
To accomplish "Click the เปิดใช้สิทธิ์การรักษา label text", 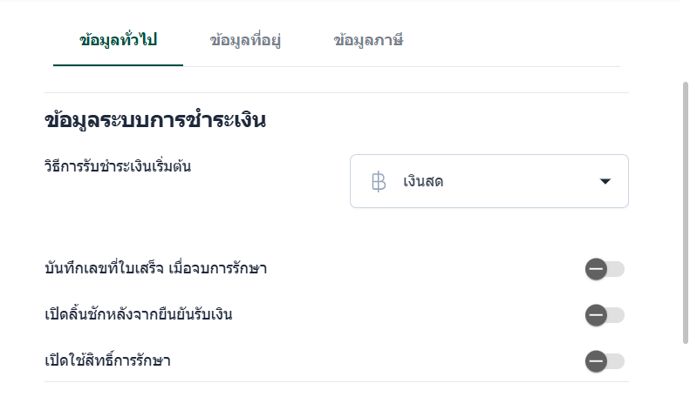I will (x=107, y=360).
